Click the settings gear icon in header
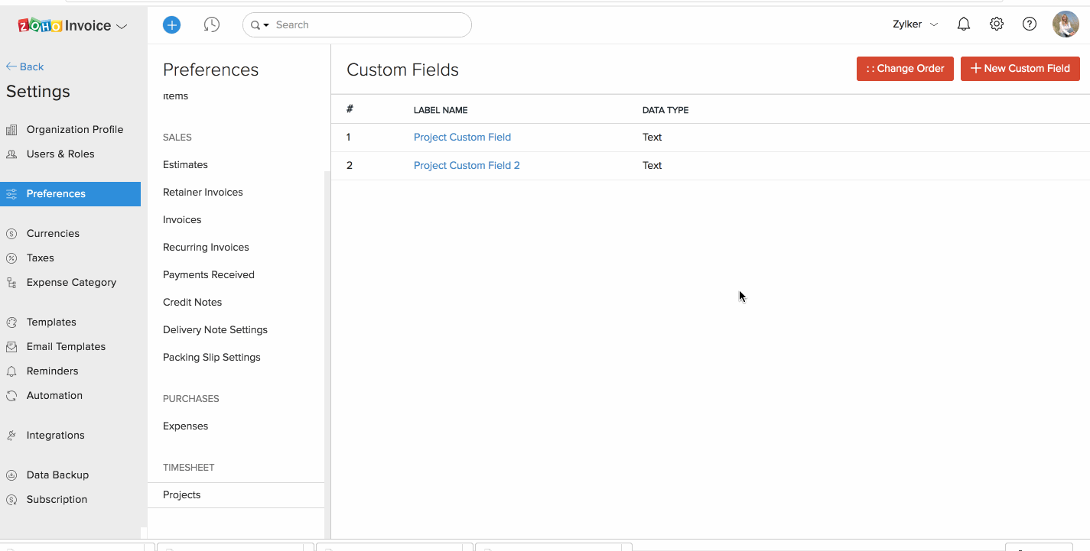 coord(997,24)
